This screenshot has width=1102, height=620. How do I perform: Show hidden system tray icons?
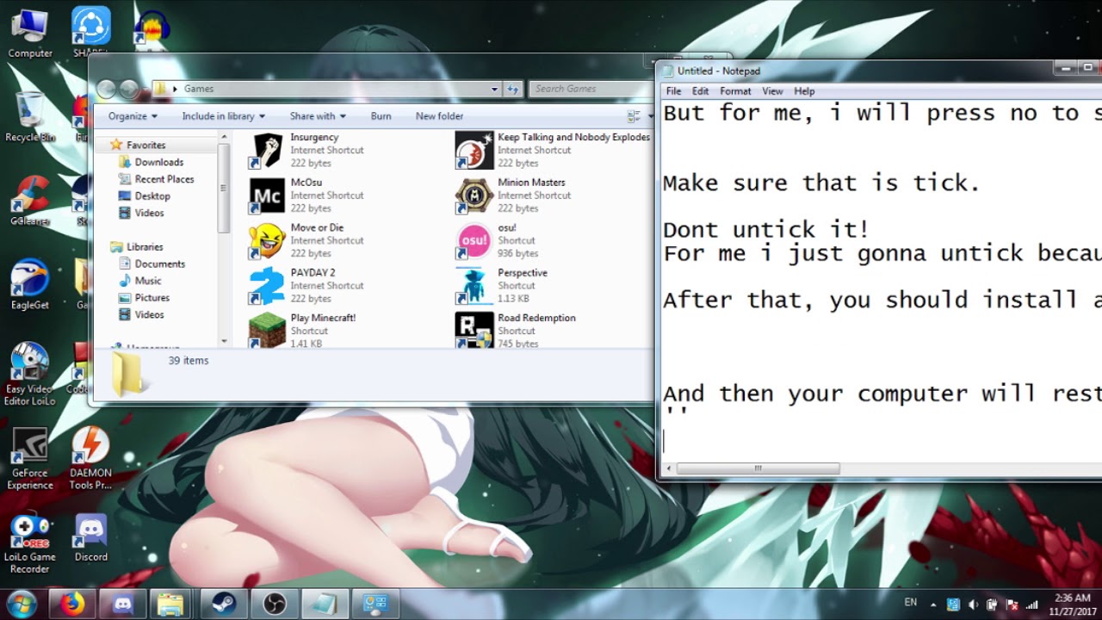tap(933, 604)
